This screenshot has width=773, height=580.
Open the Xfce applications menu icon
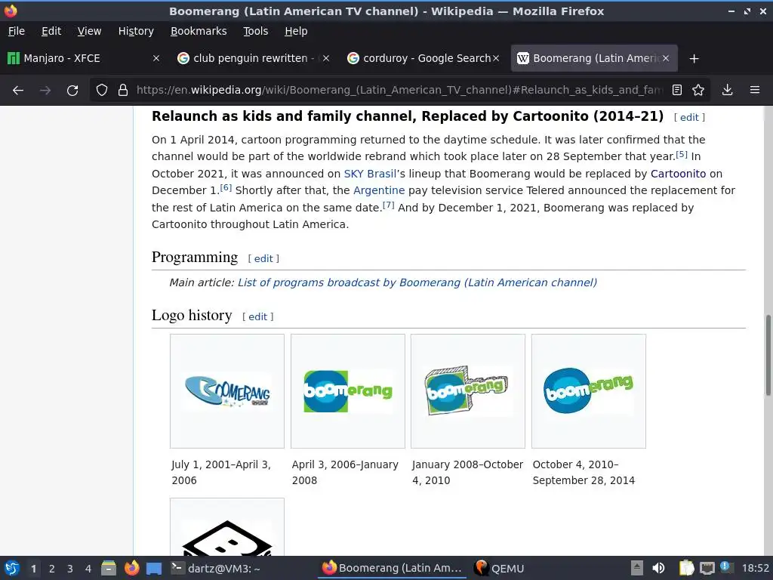point(11,568)
